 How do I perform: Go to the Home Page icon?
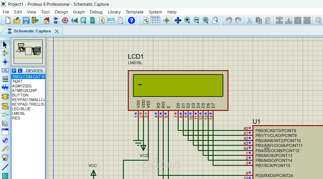(x=47, y=20)
